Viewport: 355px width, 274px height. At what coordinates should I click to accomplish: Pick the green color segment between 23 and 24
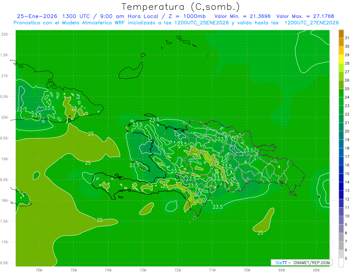click(x=341, y=101)
